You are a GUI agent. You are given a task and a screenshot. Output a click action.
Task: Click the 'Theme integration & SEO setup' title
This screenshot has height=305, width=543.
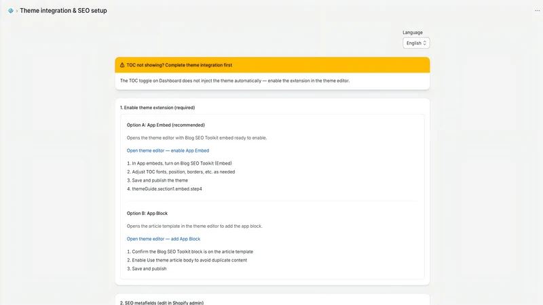coord(63,11)
